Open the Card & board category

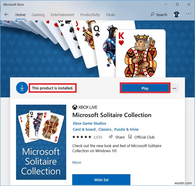pyautogui.click(x=84, y=129)
